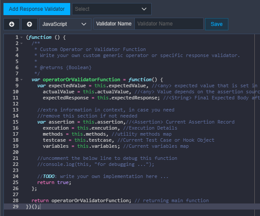
Task: Click the move down arrow icon
Action: coord(12,24)
